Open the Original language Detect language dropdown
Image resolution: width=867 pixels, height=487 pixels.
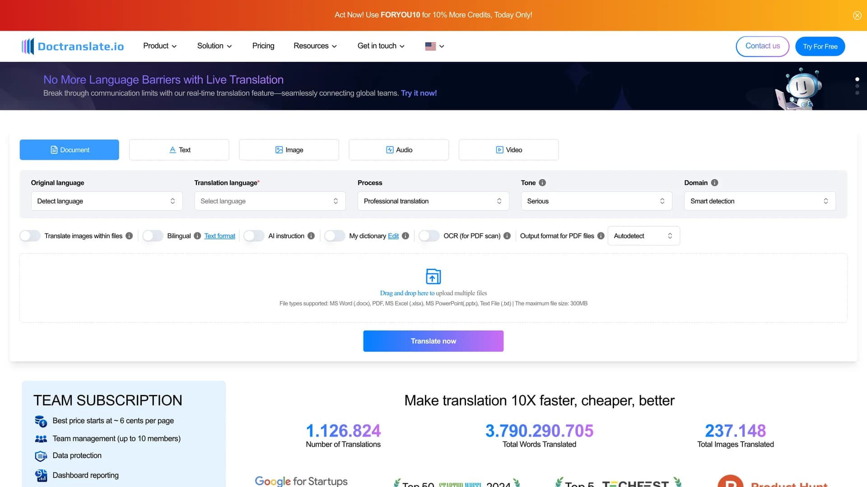pyautogui.click(x=107, y=201)
